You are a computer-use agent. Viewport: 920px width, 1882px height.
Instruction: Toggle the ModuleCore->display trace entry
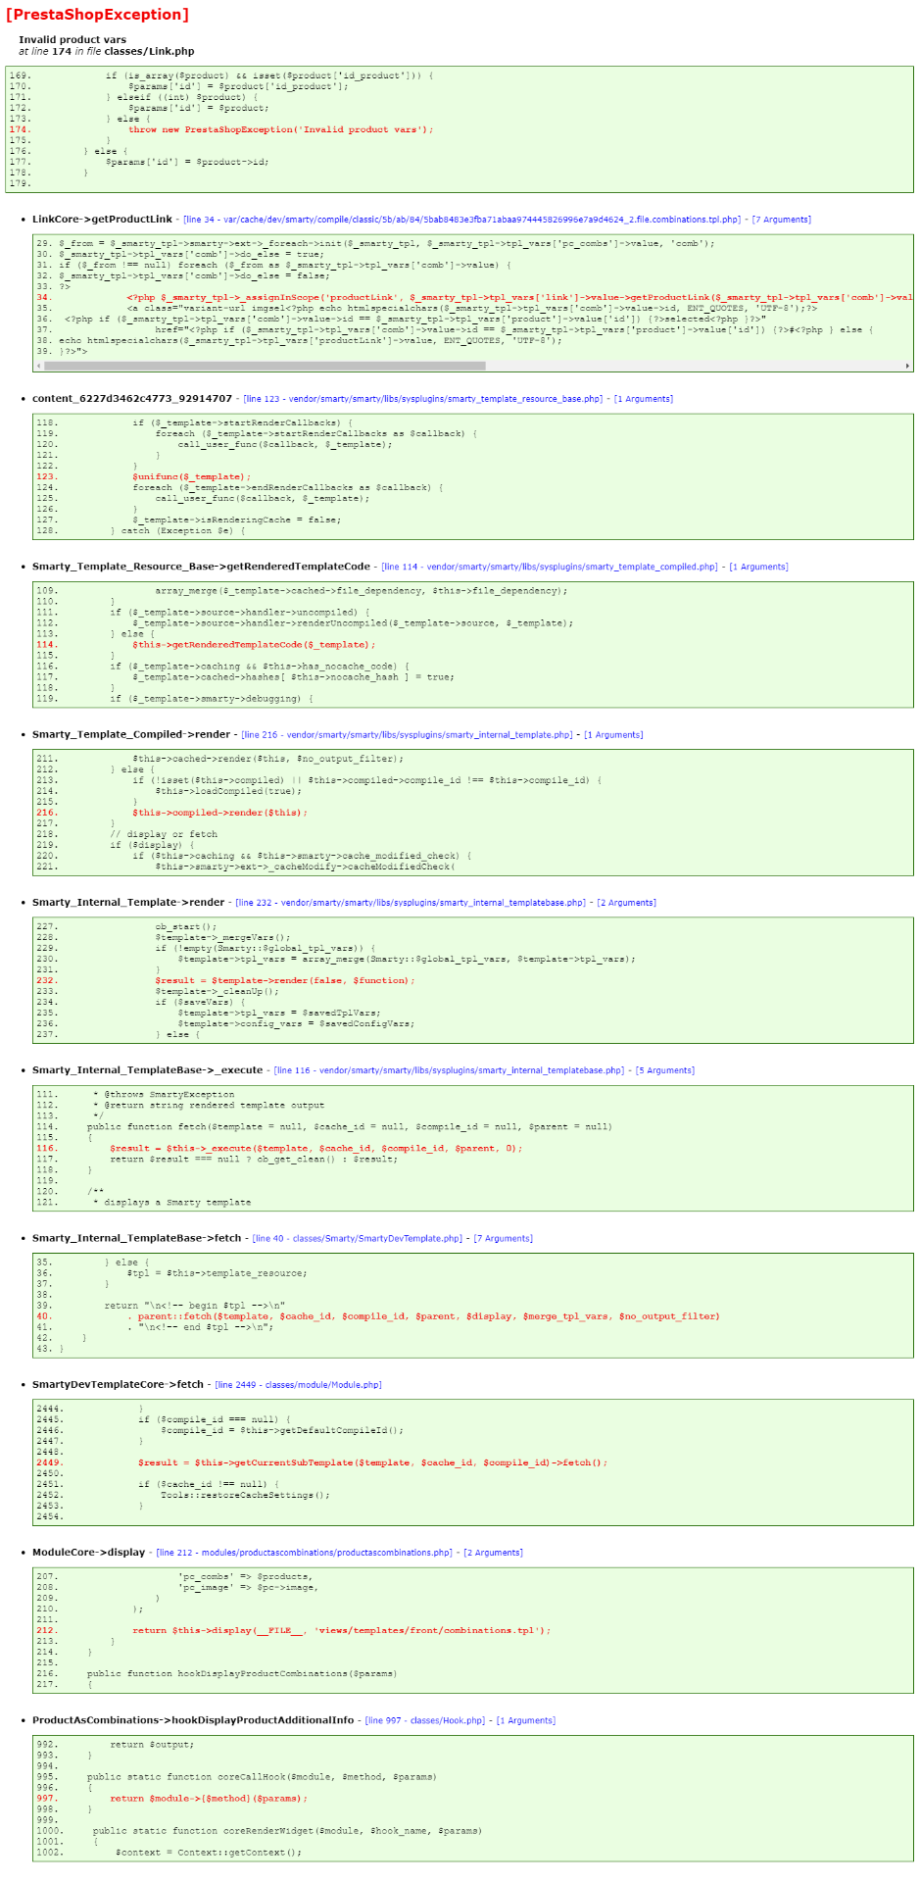88,1553
